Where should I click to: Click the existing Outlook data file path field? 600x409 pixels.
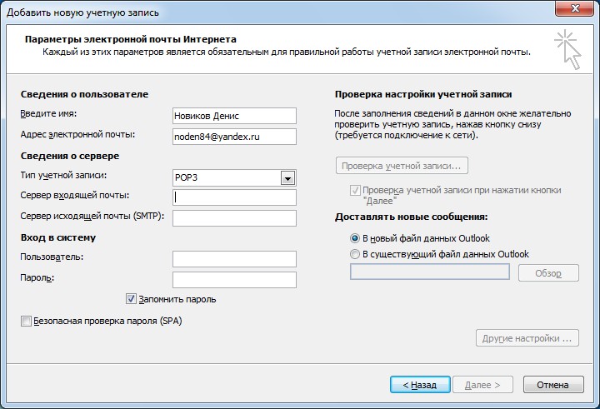[x=430, y=272]
